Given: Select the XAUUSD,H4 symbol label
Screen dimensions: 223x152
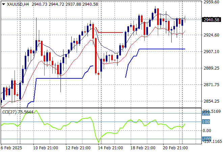Looking at the screenshot, I should (18, 4).
